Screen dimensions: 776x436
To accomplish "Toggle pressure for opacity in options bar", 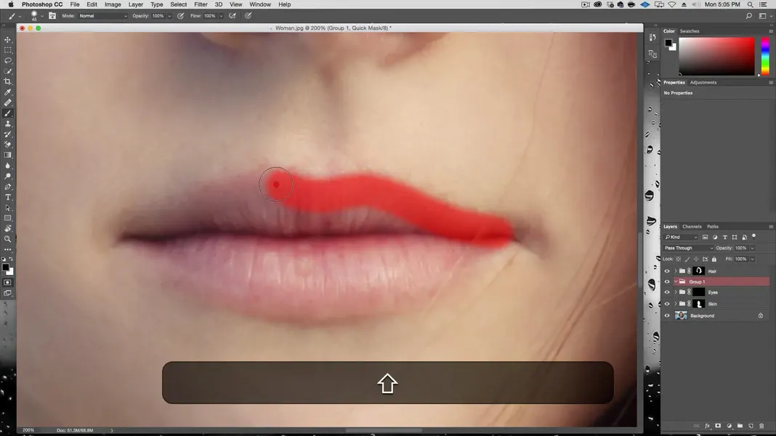I will click(x=181, y=16).
